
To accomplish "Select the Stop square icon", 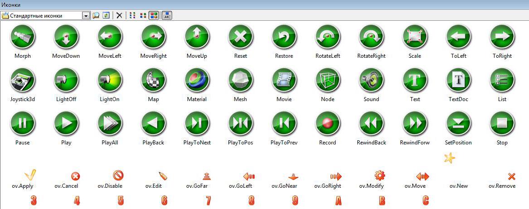I will click(x=502, y=124).
